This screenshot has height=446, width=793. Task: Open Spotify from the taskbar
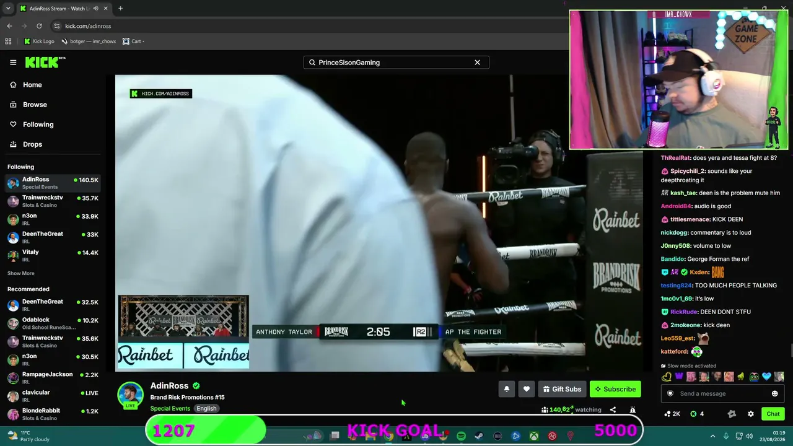coord(461,435)
